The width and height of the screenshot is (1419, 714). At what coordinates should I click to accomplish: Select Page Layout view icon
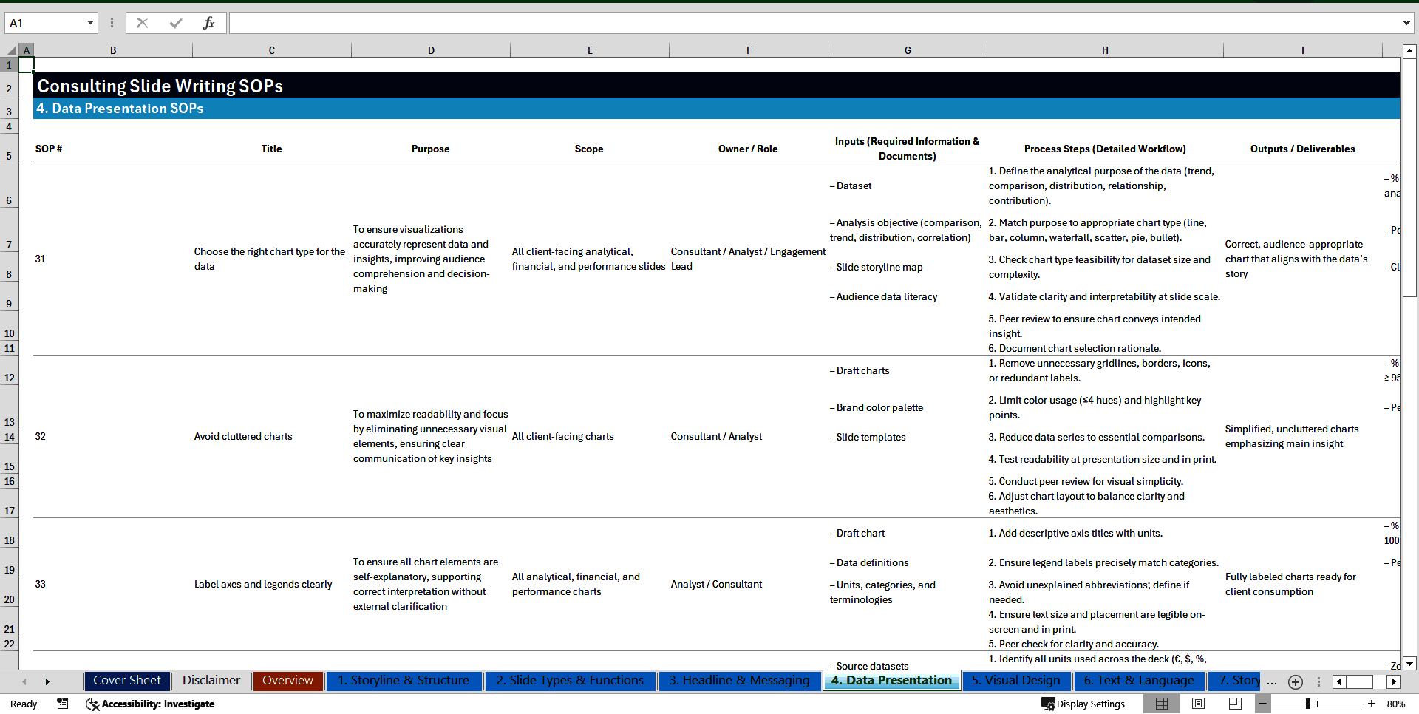1199,704
